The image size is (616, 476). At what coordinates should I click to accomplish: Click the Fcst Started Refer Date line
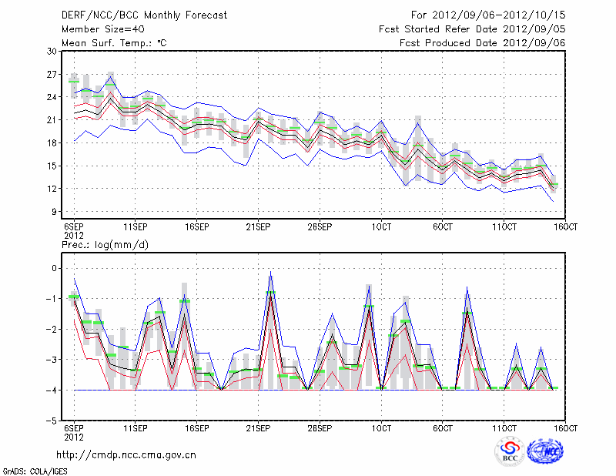point(472,29)
